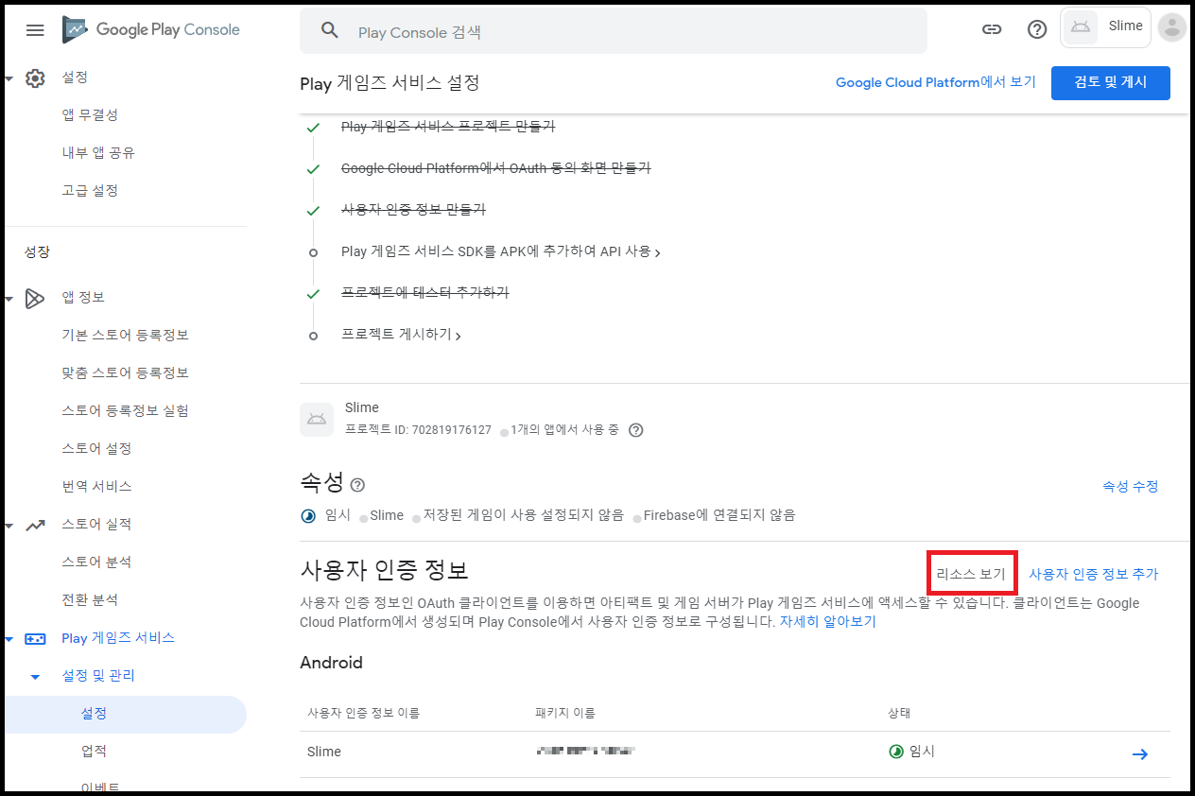Expand the 프로젝트 게시하기 step
Viewport: 1195px width, 796px height.
coord(401,335)
